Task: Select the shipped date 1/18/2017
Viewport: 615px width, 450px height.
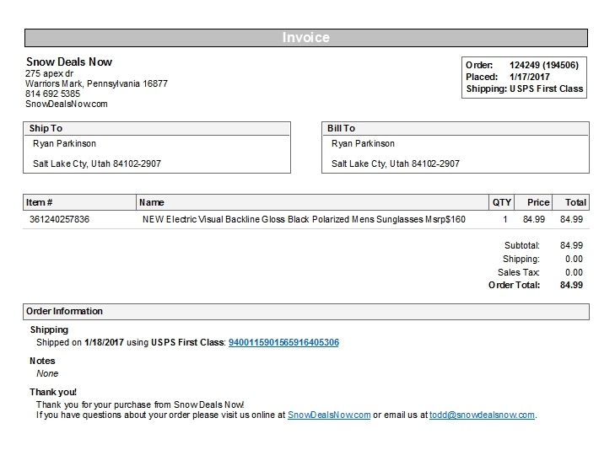Action: [104, 342]
